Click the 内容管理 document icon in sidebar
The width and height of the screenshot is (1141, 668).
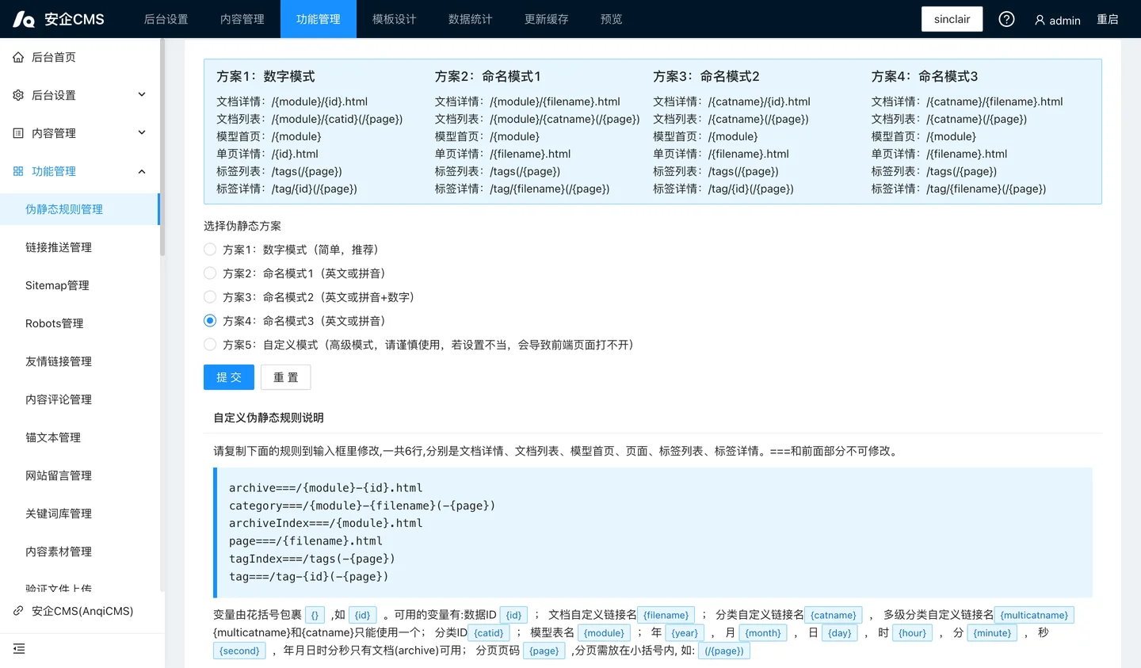(x=18, y=133)
